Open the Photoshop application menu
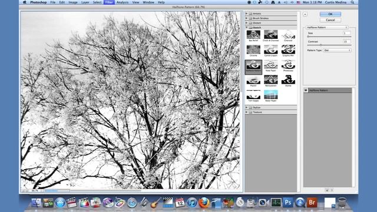 click(x=38, y=2)
